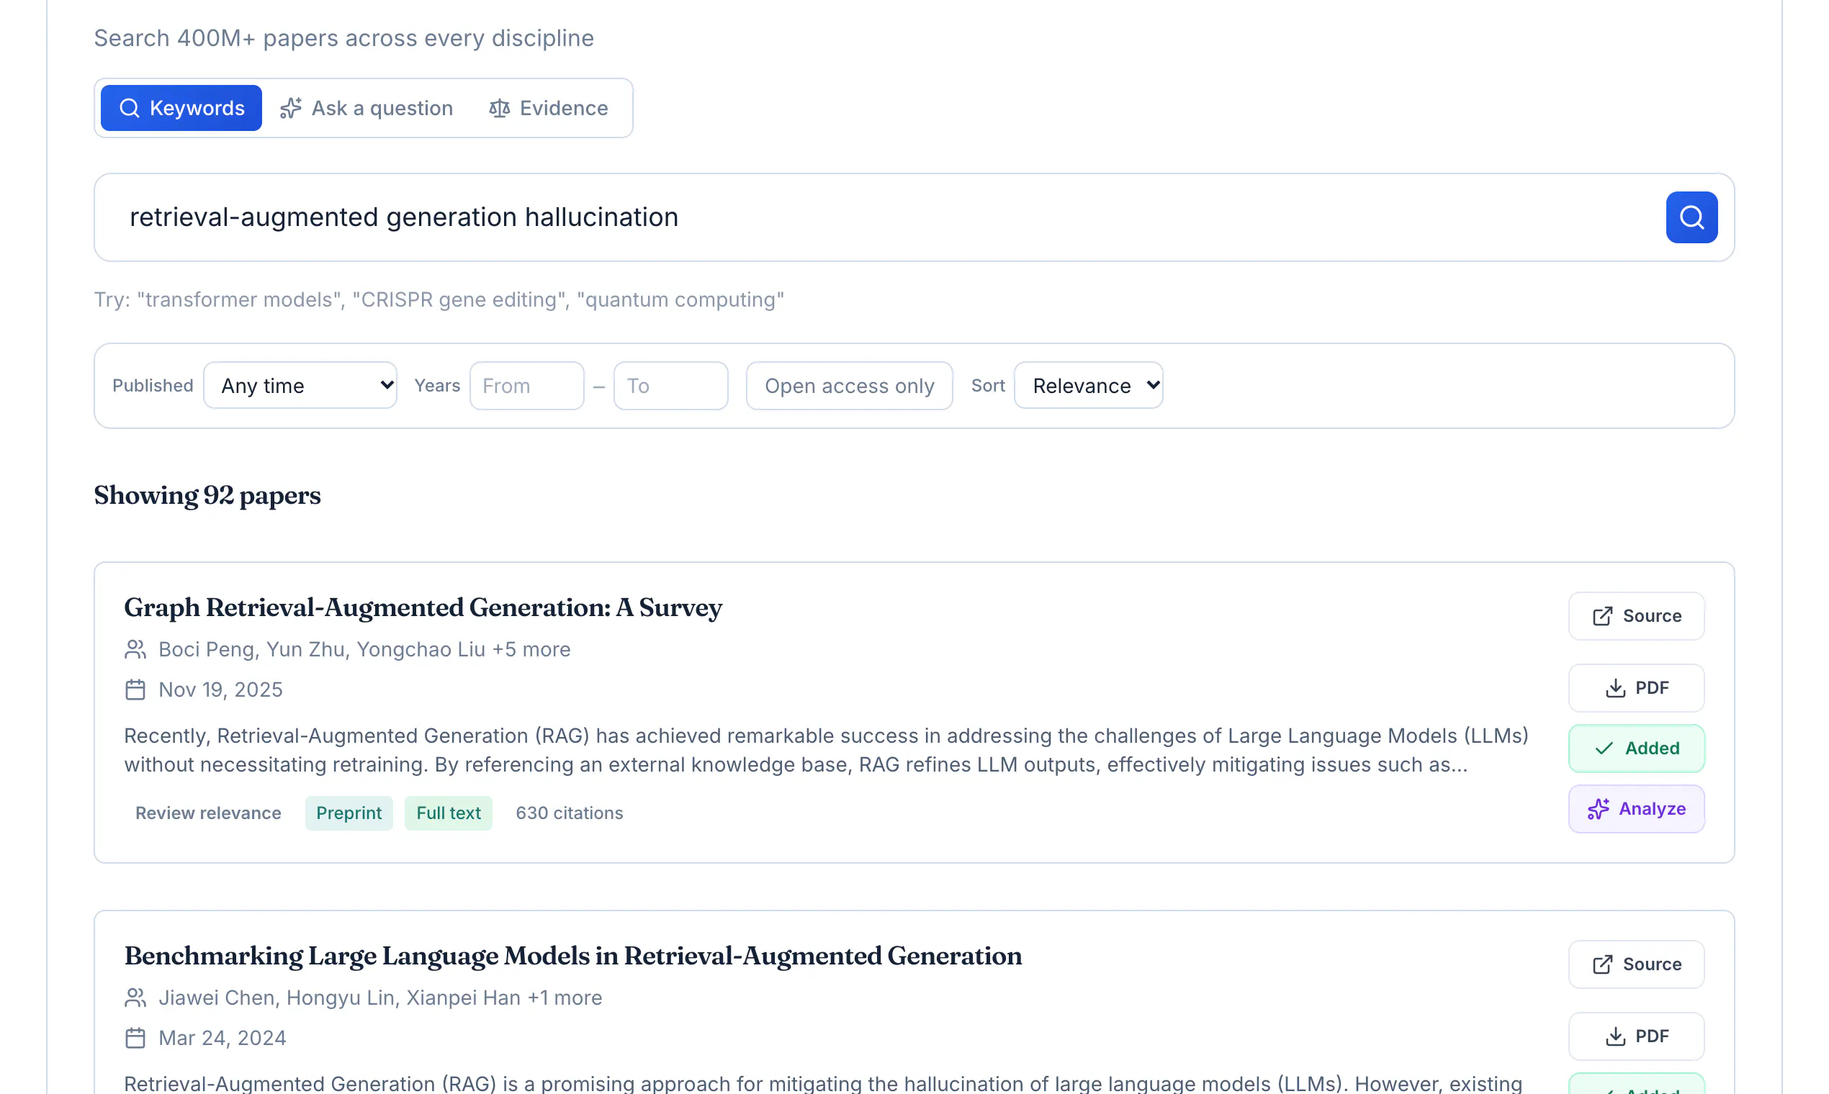
Task: Click the Showing 92 papers heading
Action: coord(207,495)
